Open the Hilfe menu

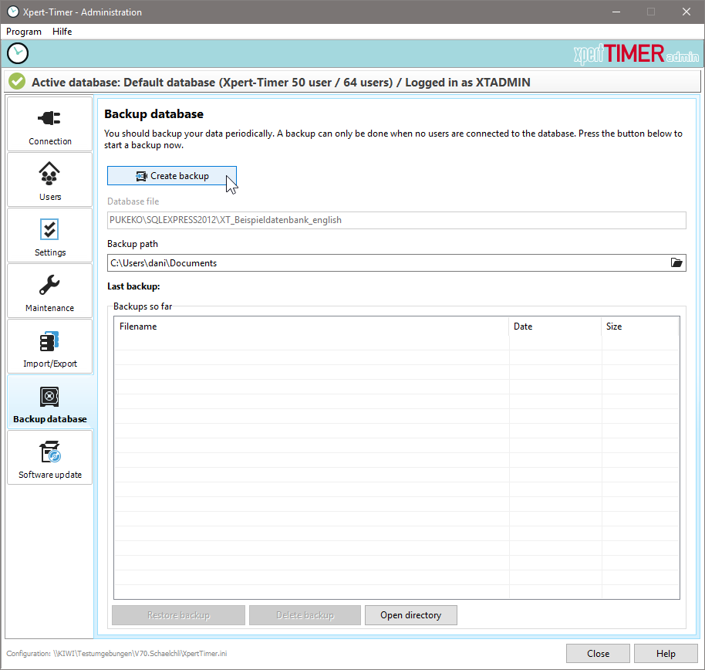[62, 32]
